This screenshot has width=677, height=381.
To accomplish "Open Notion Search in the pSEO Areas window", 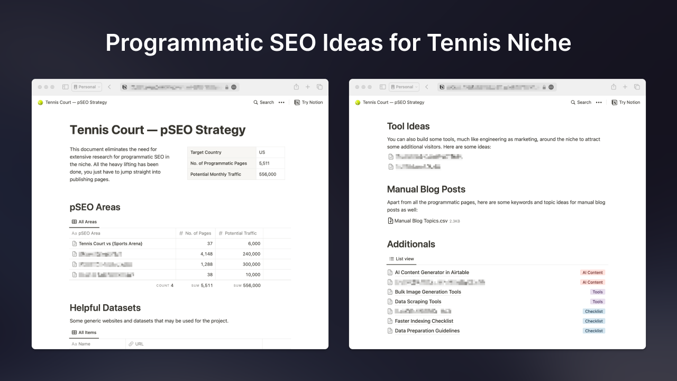I will coord(264,102).
